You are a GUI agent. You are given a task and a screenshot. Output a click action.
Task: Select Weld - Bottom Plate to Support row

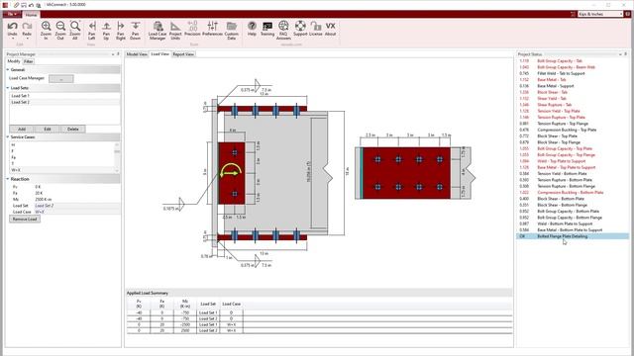tap(573, 223)
